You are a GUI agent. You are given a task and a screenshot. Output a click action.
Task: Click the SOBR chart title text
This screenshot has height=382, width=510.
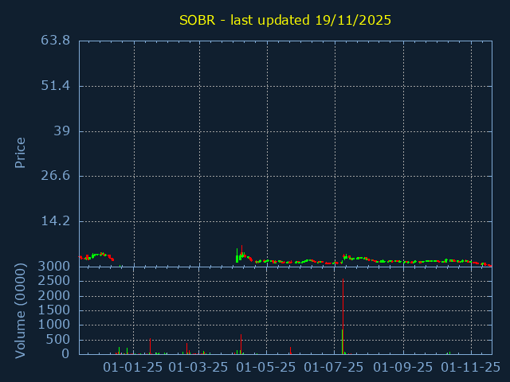[x=285, y=20]
